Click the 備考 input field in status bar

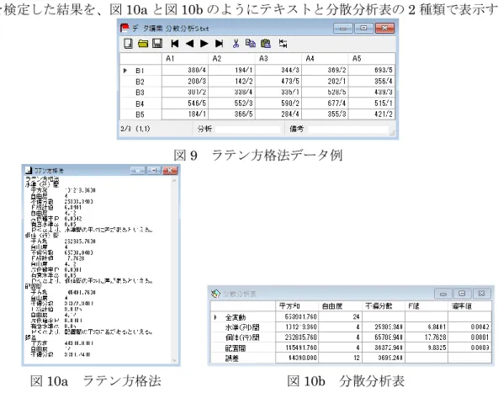(348, 130)
